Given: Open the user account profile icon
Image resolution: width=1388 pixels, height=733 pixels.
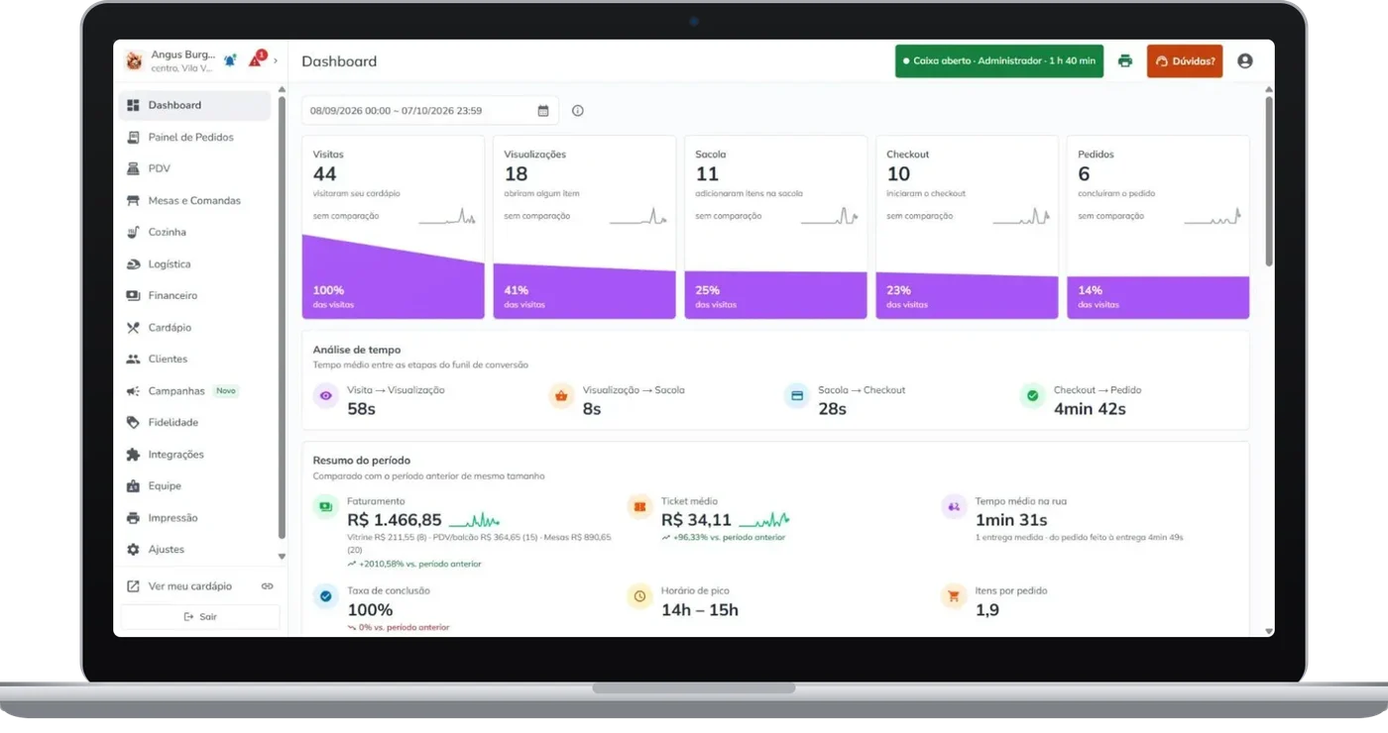Looking at the screenshot, I should tap(1245, 60).
